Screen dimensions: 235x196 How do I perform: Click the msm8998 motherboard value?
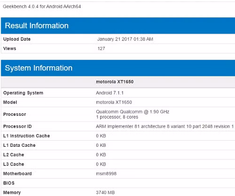coord(106,173)
